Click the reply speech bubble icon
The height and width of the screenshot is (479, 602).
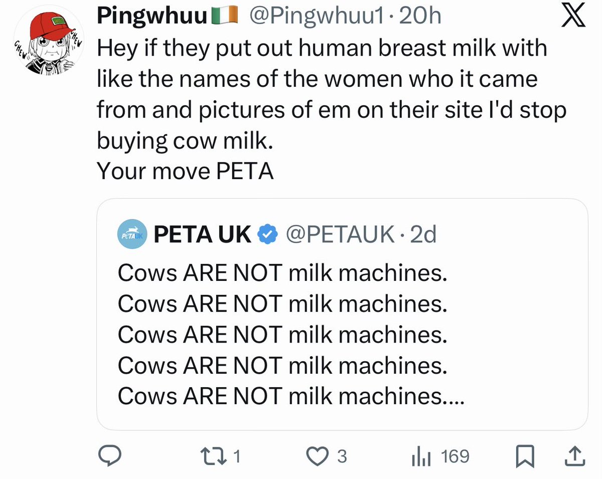(x=109, y=456)
